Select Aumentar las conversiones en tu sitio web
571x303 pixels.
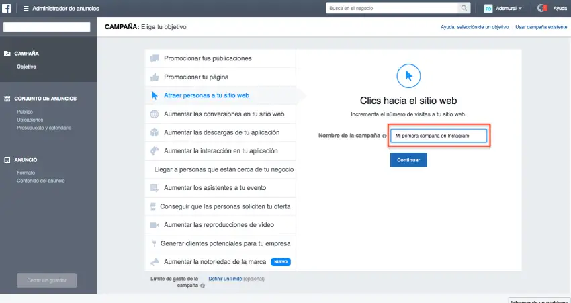click(220, 114)
